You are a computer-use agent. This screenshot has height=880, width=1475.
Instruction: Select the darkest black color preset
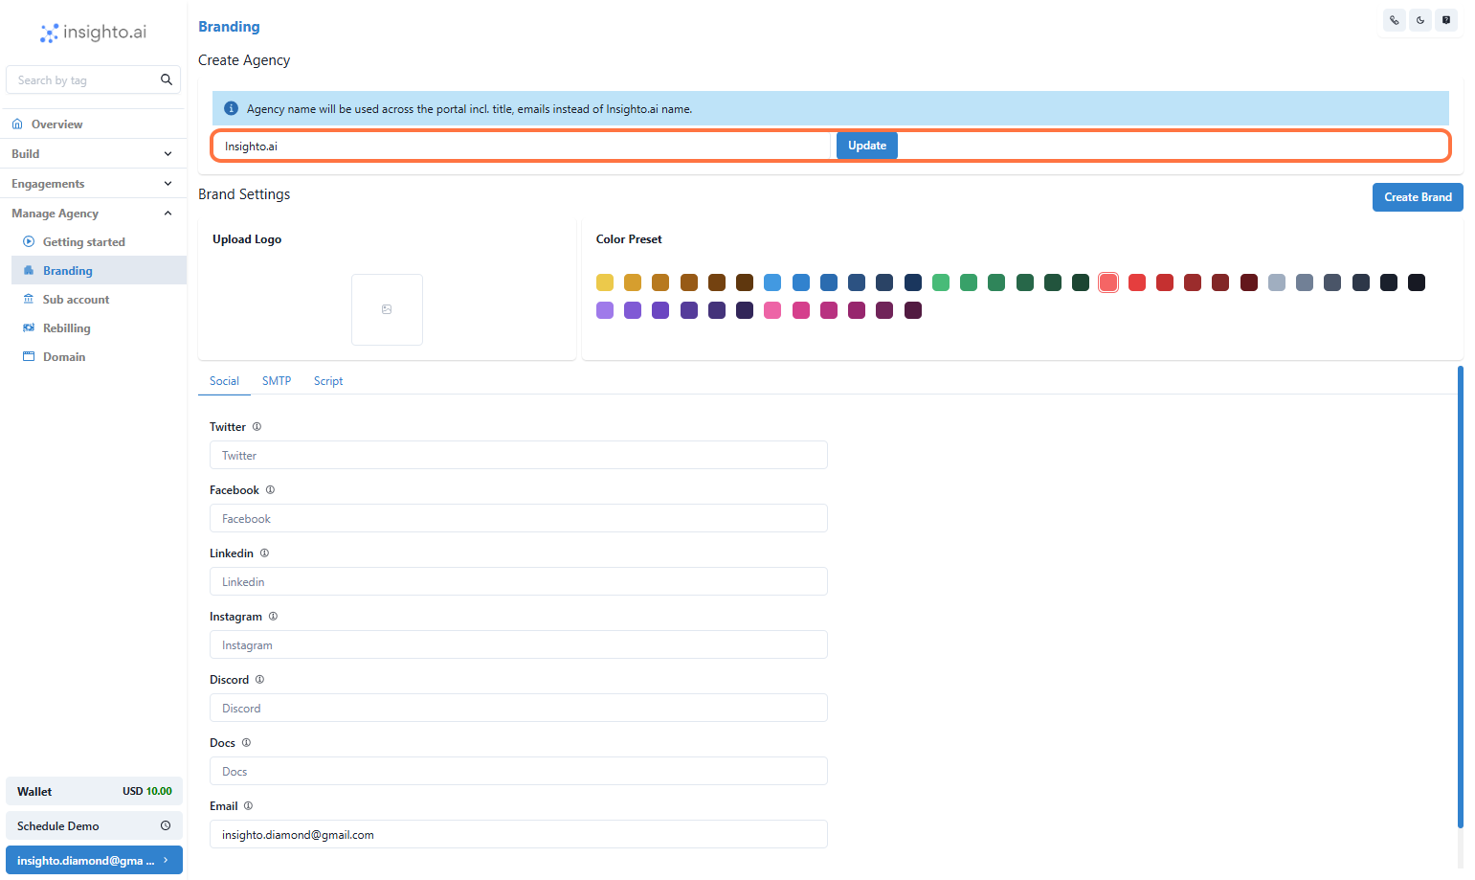1417,282
